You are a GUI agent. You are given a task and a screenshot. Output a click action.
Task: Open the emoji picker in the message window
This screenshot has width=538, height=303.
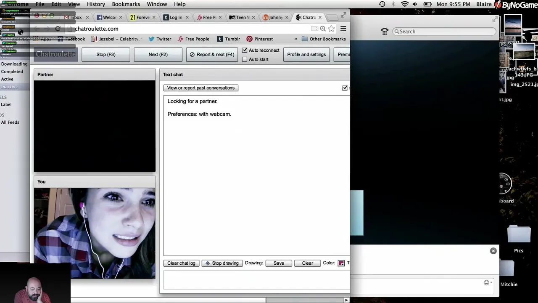pyautogui.click(x=488, y=283)
